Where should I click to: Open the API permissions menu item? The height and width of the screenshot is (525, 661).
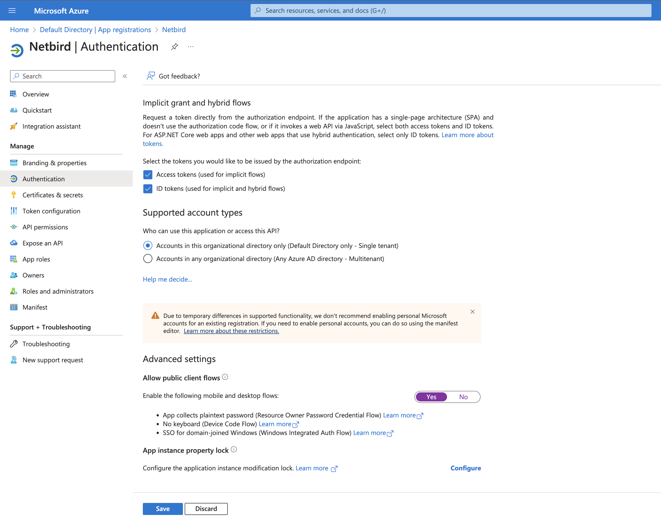[x=45, y=227]
